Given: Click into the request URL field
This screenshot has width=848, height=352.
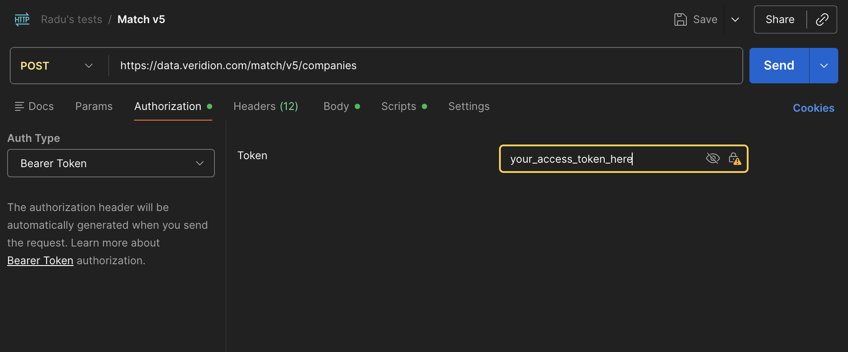Looking at the screenshot, I should pyautogui.click(x=425, y=66).
